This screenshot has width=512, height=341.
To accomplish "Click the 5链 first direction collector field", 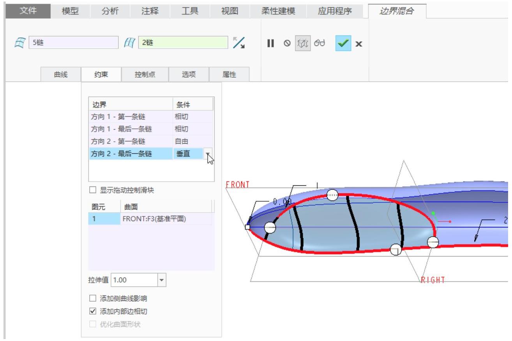I will pos(74,42).
